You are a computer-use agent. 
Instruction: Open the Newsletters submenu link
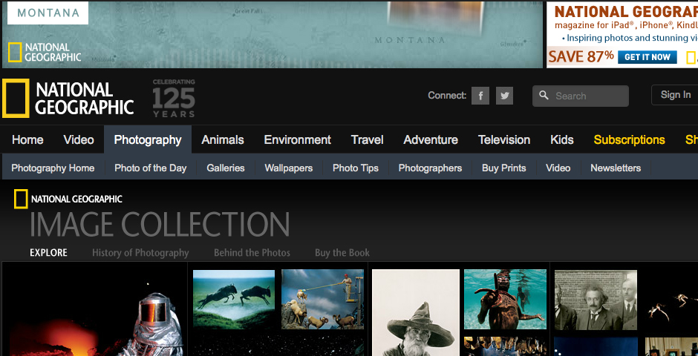coord(616,168)
